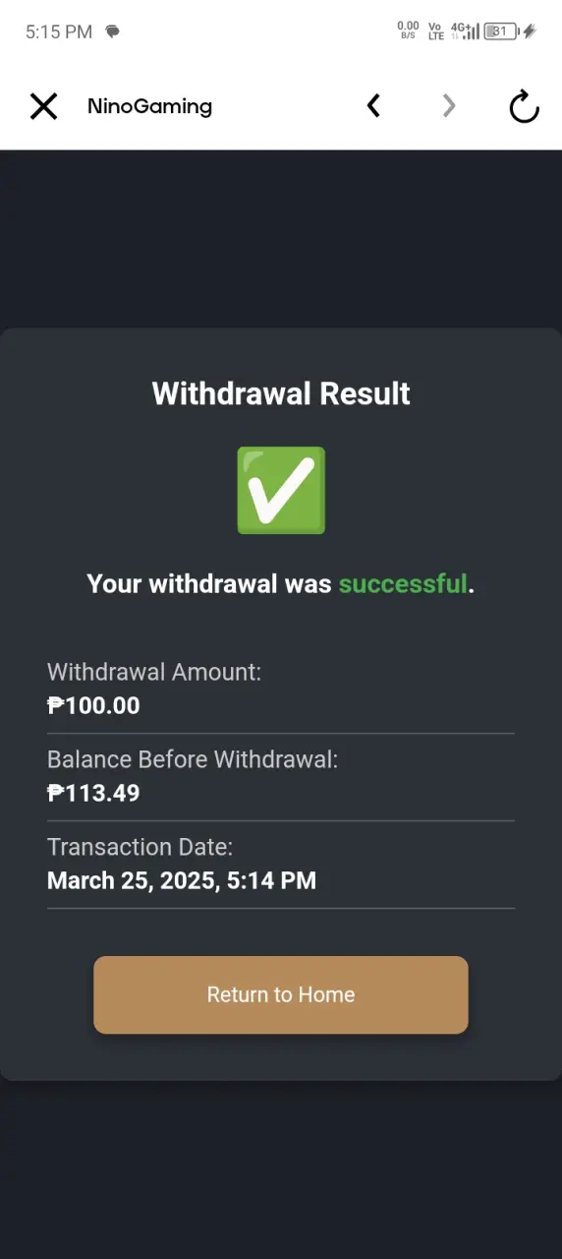Tap the network speed indicator

(x=408, y=31)
